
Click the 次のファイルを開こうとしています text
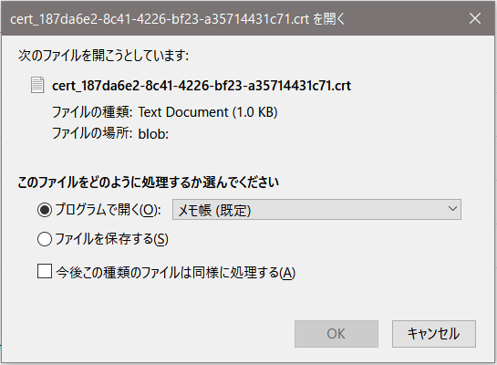pos(103,56)
